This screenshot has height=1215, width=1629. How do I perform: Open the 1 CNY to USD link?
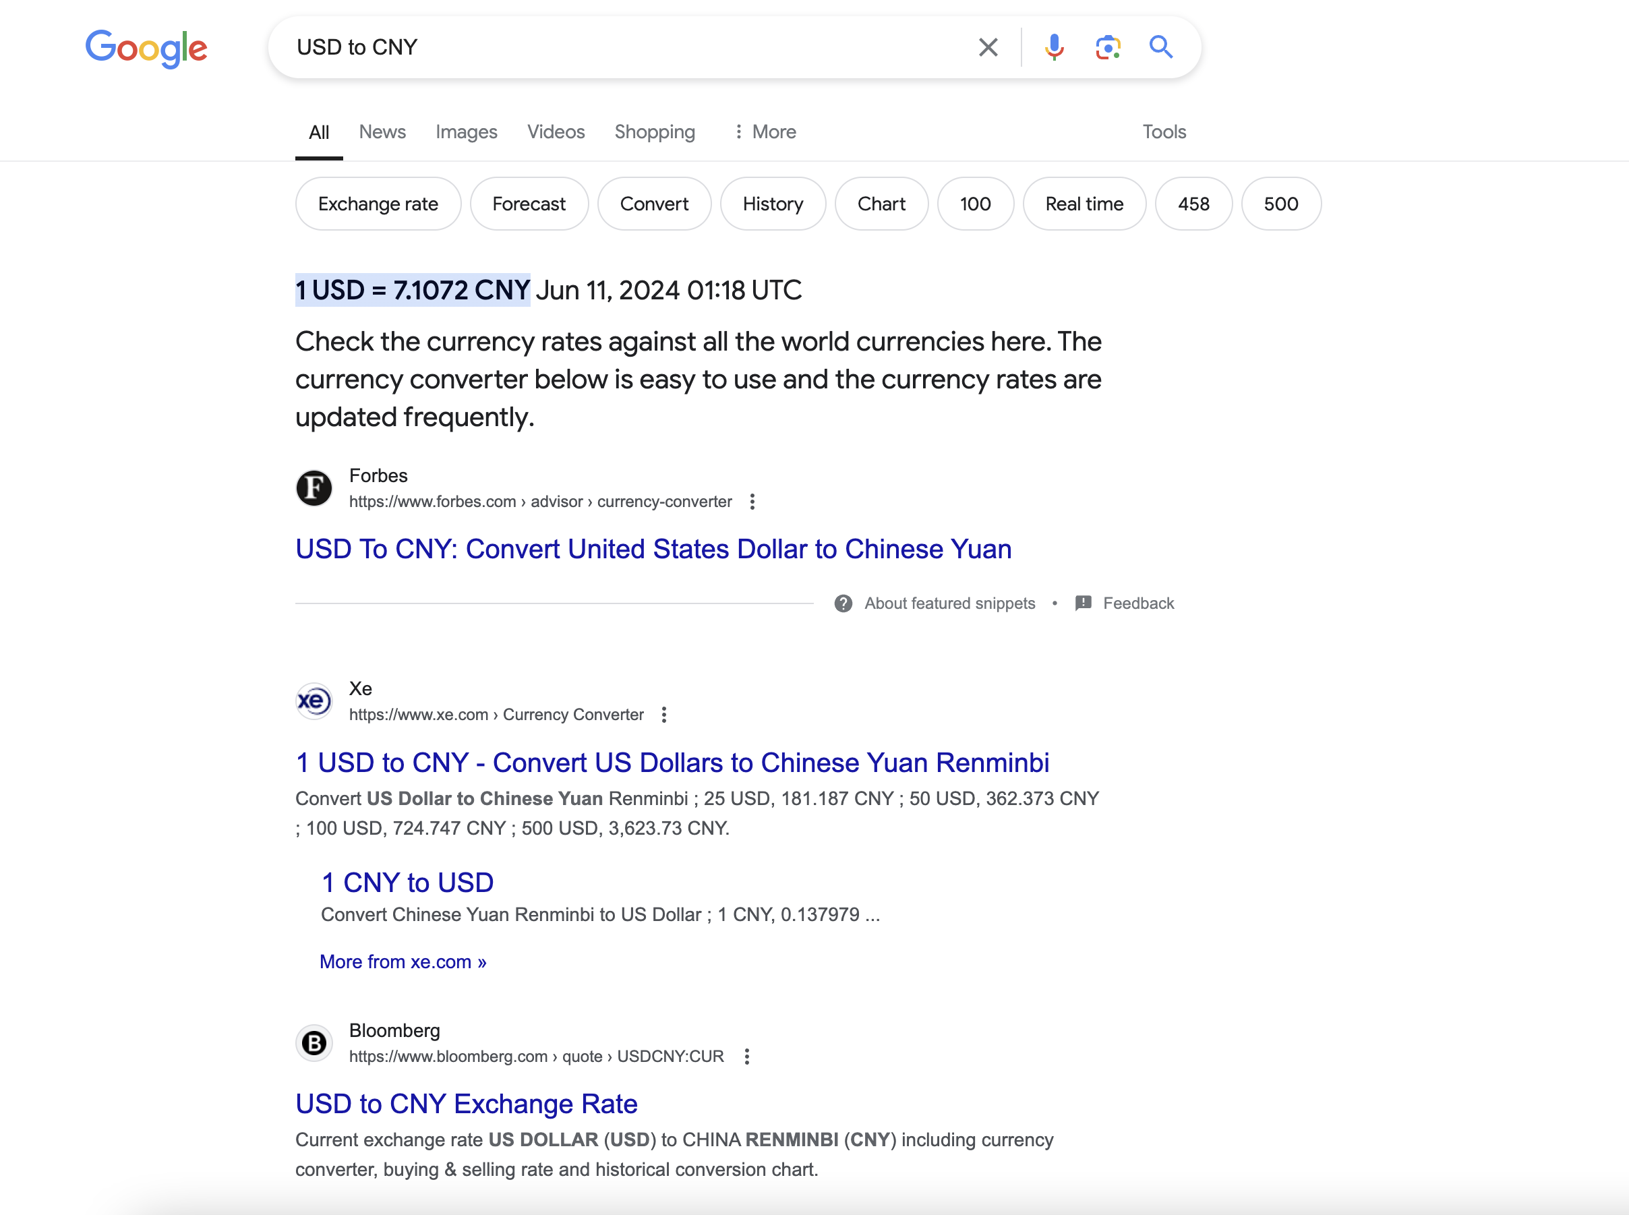(407, 882)
